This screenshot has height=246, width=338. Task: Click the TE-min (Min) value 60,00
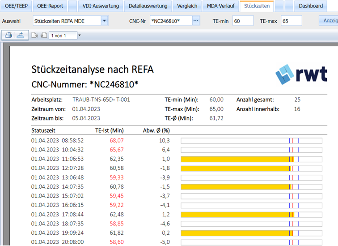[x=216, y=99]
